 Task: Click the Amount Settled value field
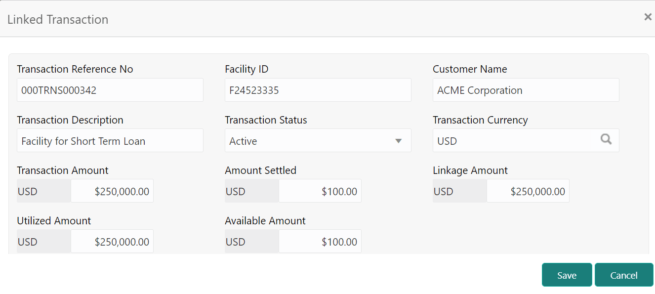pyautogui.click(x=320, y=191)
